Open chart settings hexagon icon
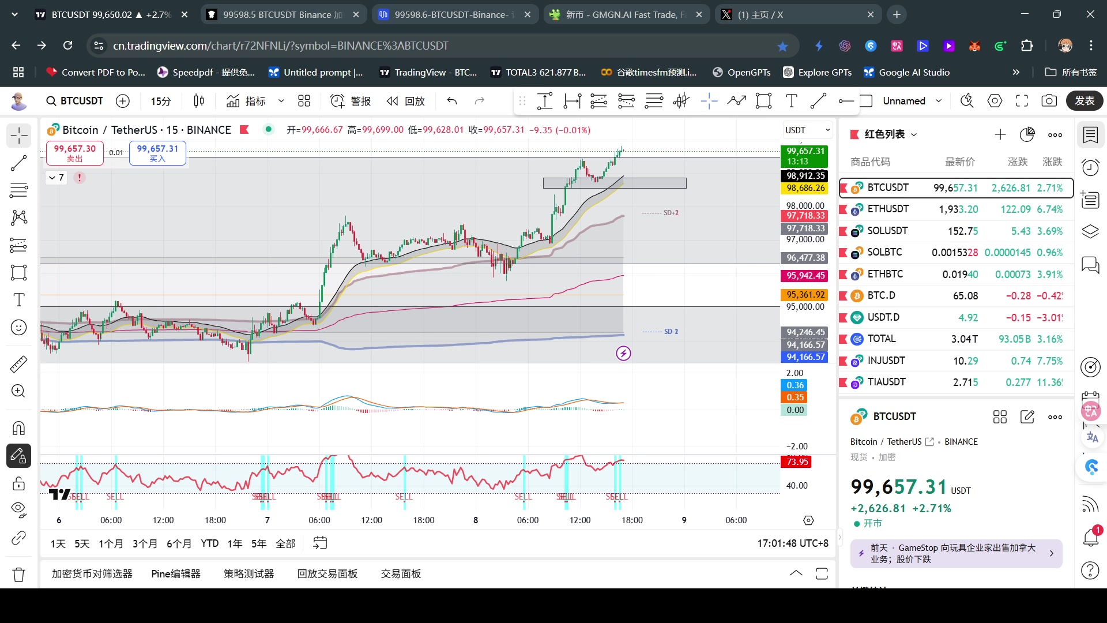The width and height of the screenshot is (1107, 623). click(995, 101)
